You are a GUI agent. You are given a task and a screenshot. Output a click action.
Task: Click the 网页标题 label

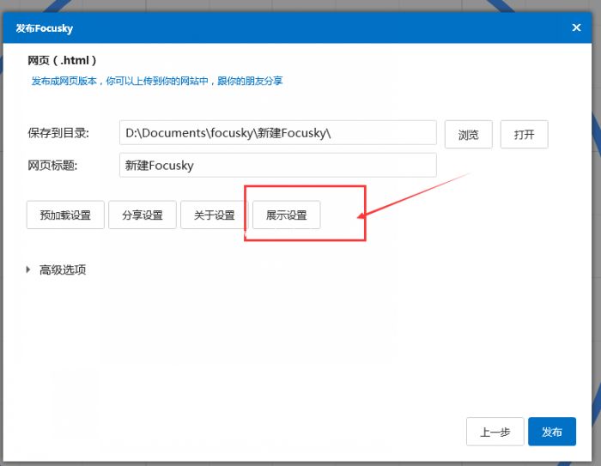[x=52, y=166]
